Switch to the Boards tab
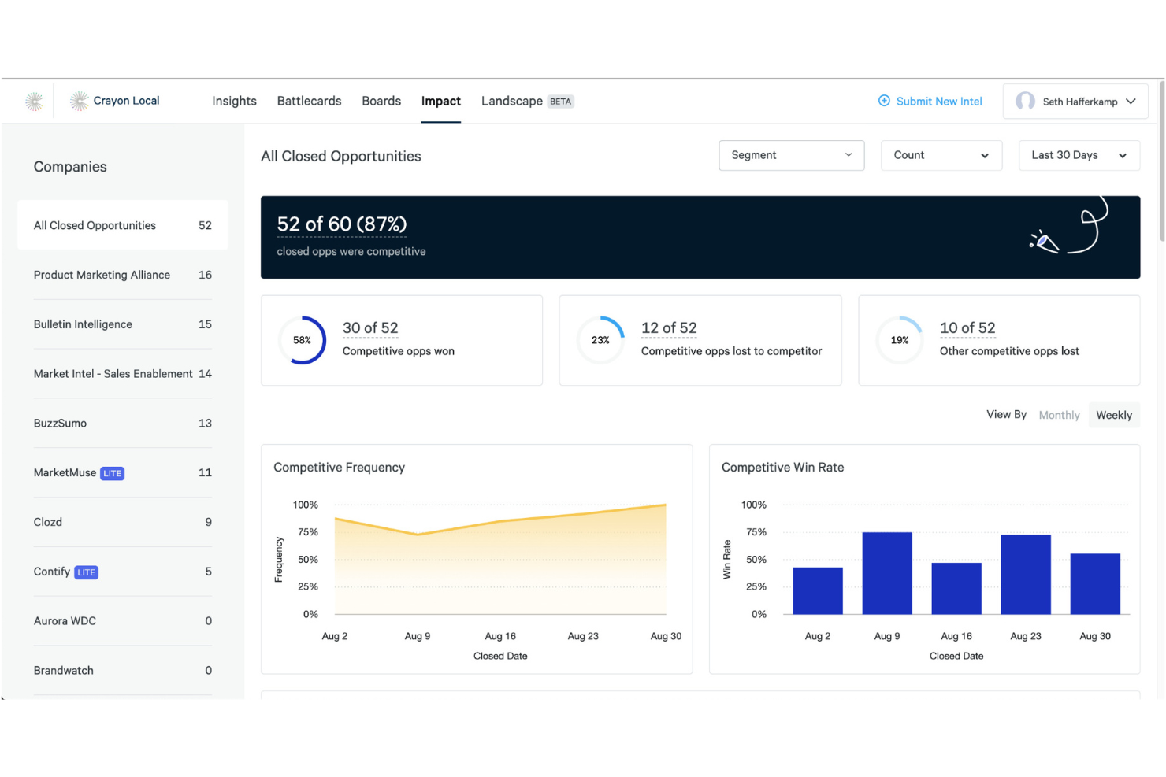 click(x=381, y=101)
